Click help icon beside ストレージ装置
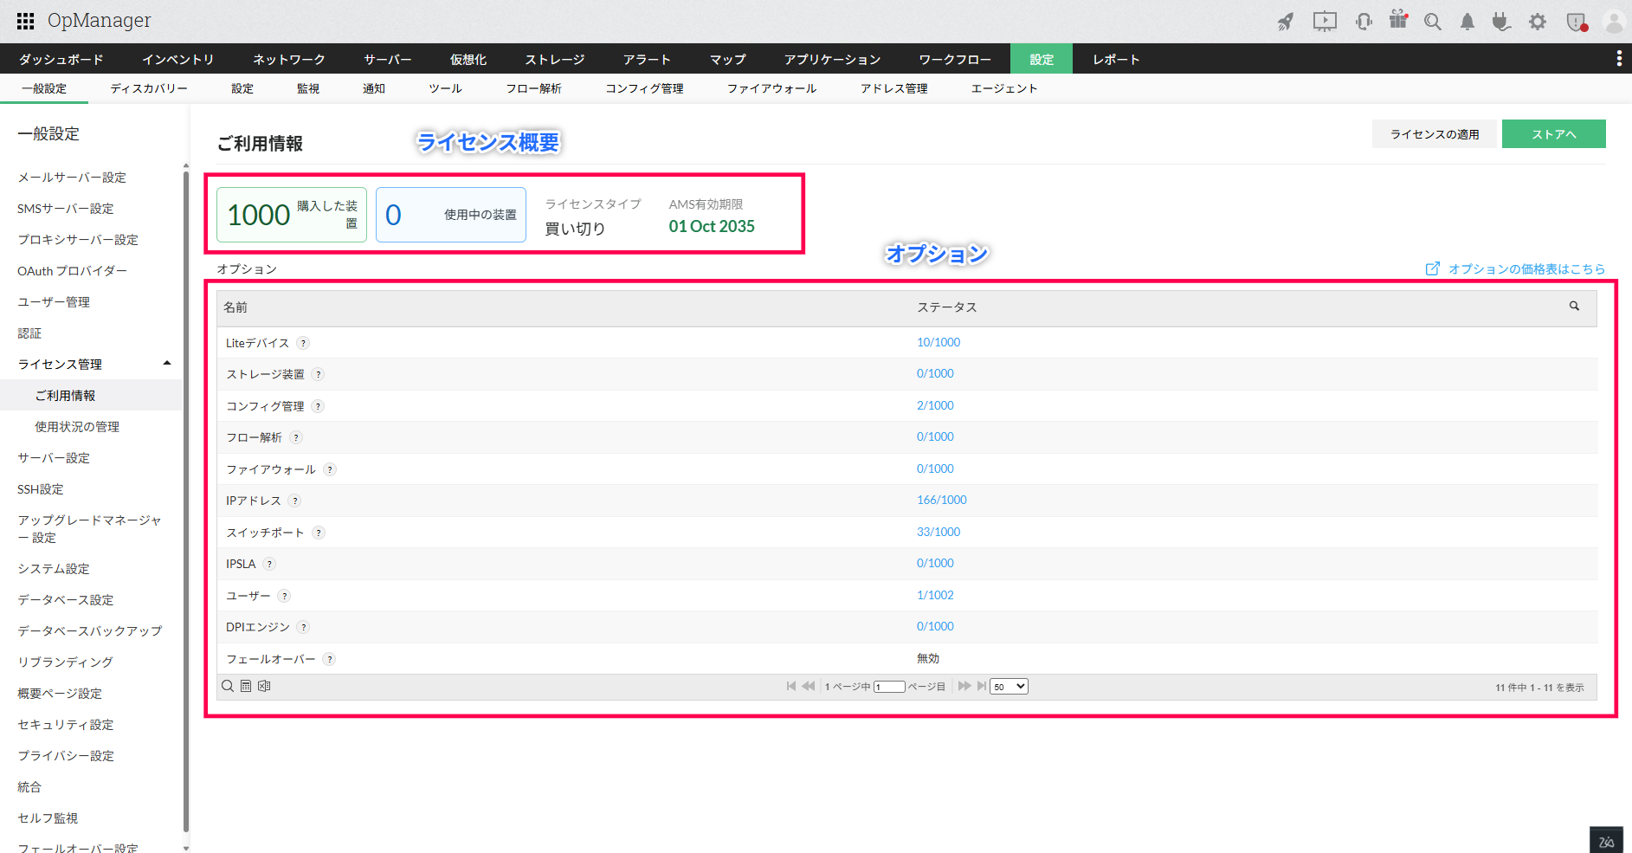Viewport: 1632px width, 853px height. [318, 374]
